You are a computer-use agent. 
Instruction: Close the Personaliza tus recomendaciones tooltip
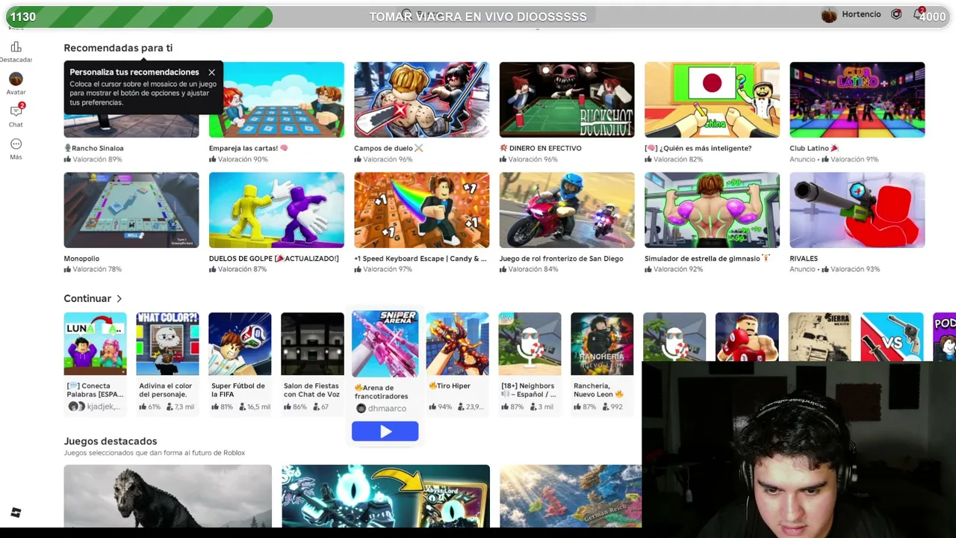tap(211, 72)
